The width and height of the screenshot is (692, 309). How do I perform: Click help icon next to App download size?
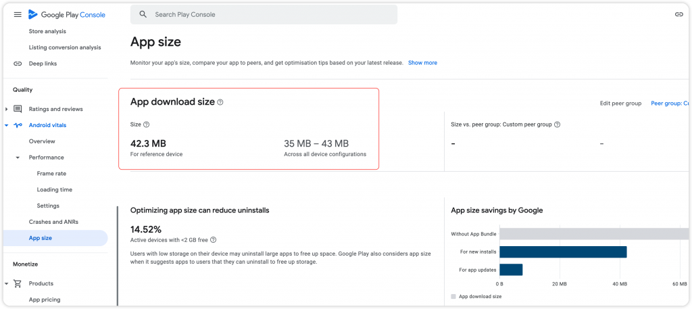(220, 102)
